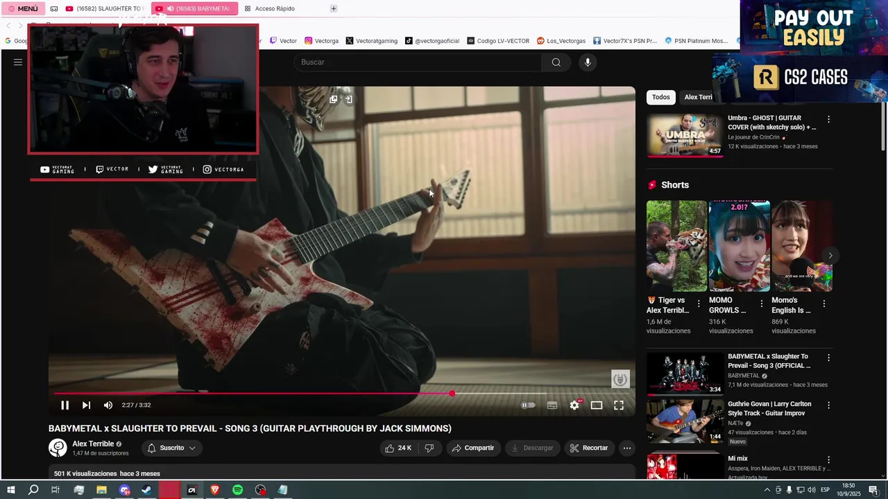Switch to SLAUGHTER TO browser tab
This screenshot has width=888, height=499.
click(104, 9)
